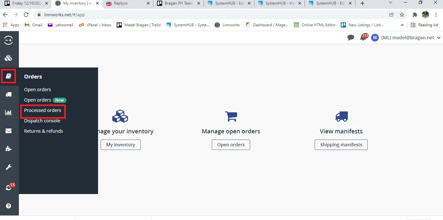Open the Apps bookmark shortcut

pos(11,25)
